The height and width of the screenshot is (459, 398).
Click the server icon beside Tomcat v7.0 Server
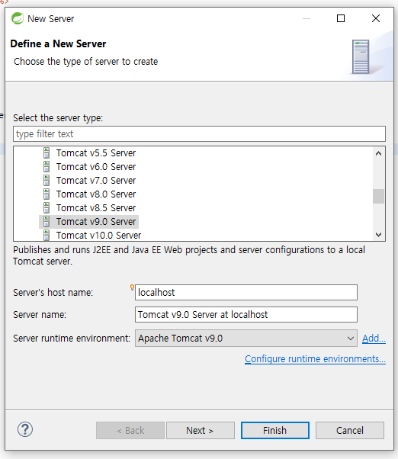[x=47, y=180]
